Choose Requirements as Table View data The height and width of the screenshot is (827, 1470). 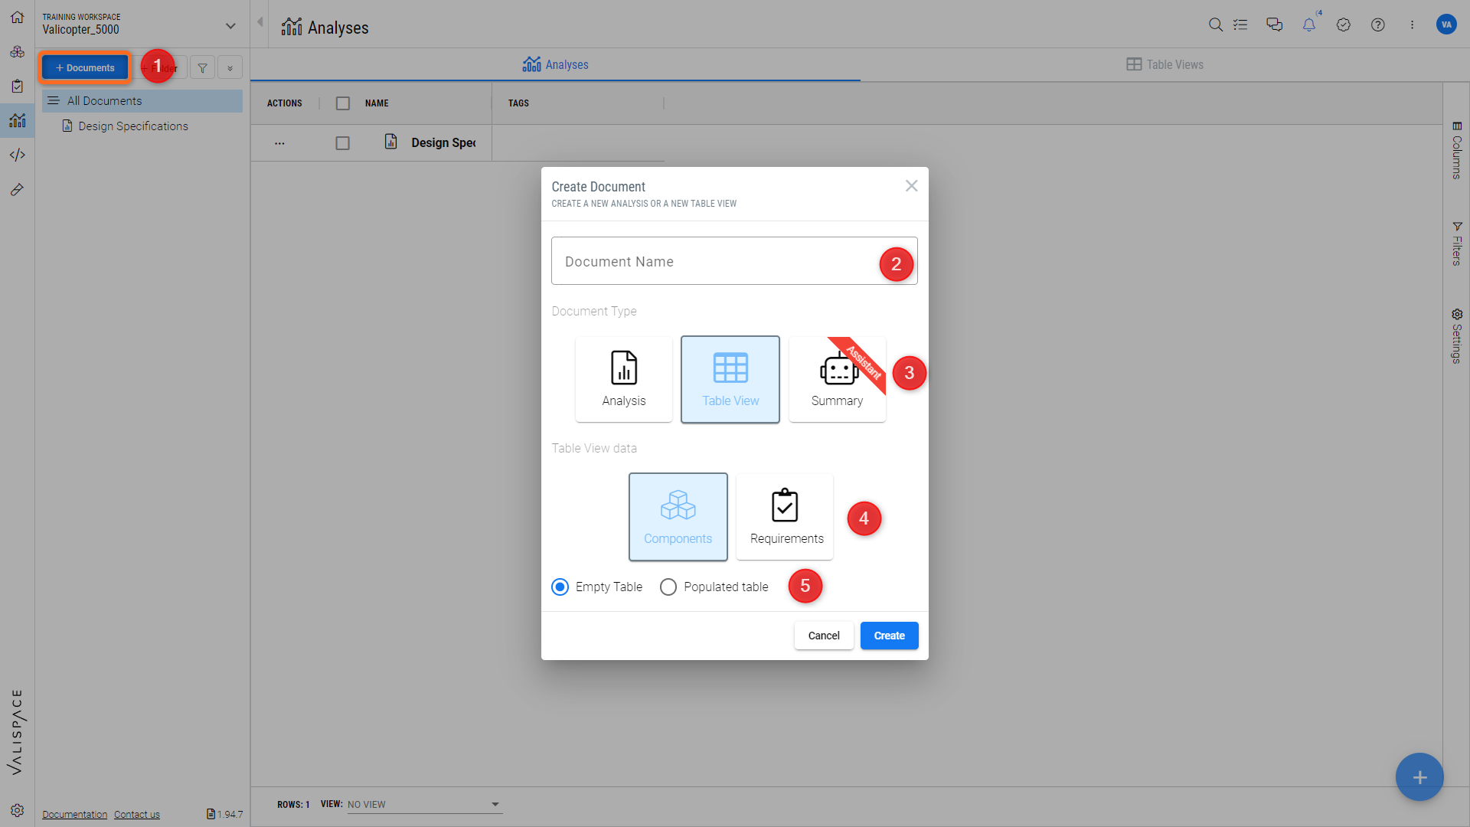click(x=785, y=517)
